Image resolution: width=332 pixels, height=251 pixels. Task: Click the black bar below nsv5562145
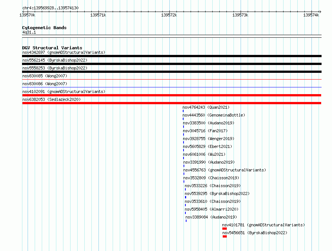click(x=172, y=64)
